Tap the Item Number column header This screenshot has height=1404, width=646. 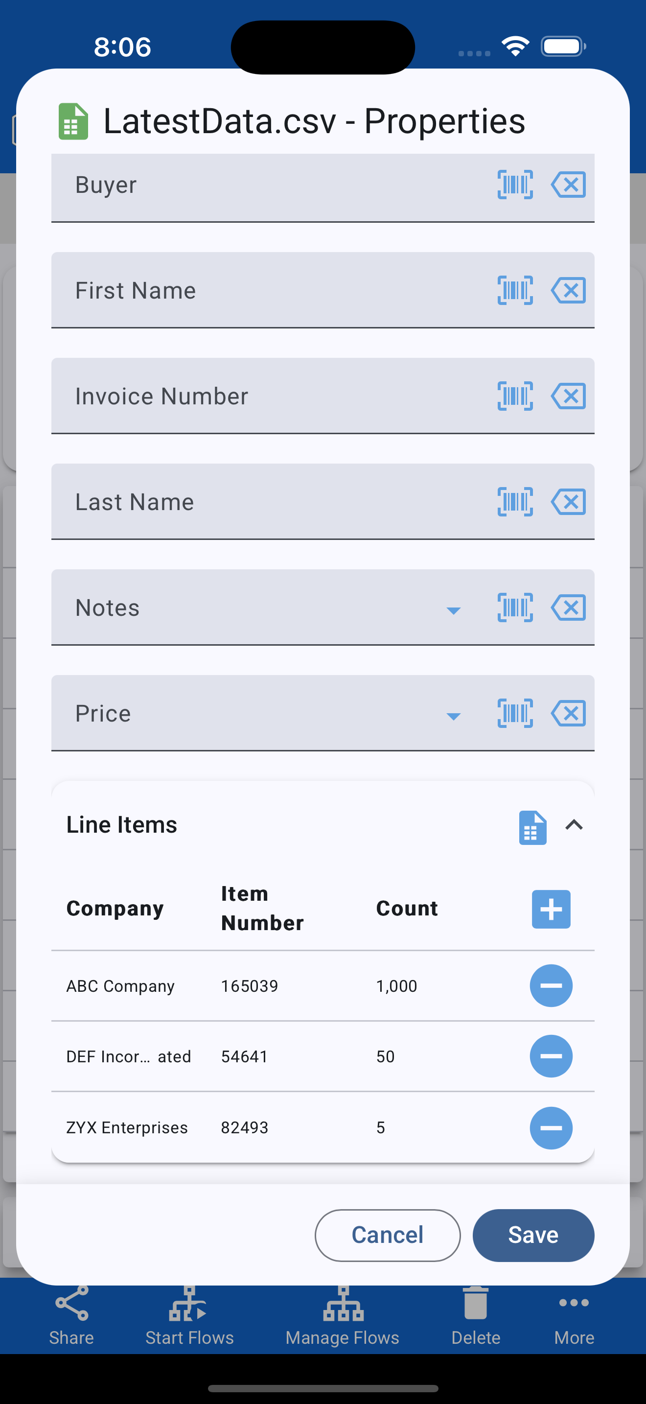262,909
